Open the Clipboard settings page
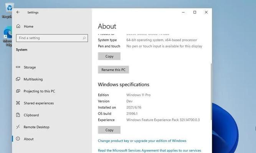The height and width of the screenshot is (153, 256). click(x=31, y=115)
